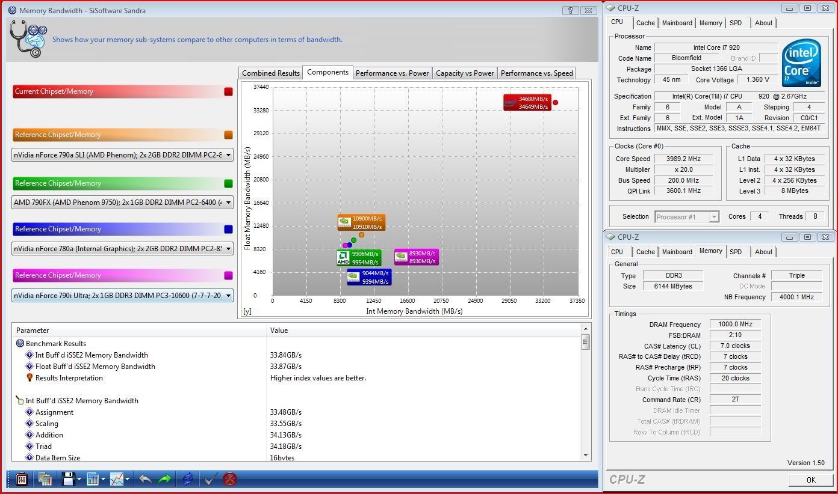This screenshot has height=494, width=838.
Task: Click the help question mark button in the Sandra title bar
Action: click(x=571, y=10)
